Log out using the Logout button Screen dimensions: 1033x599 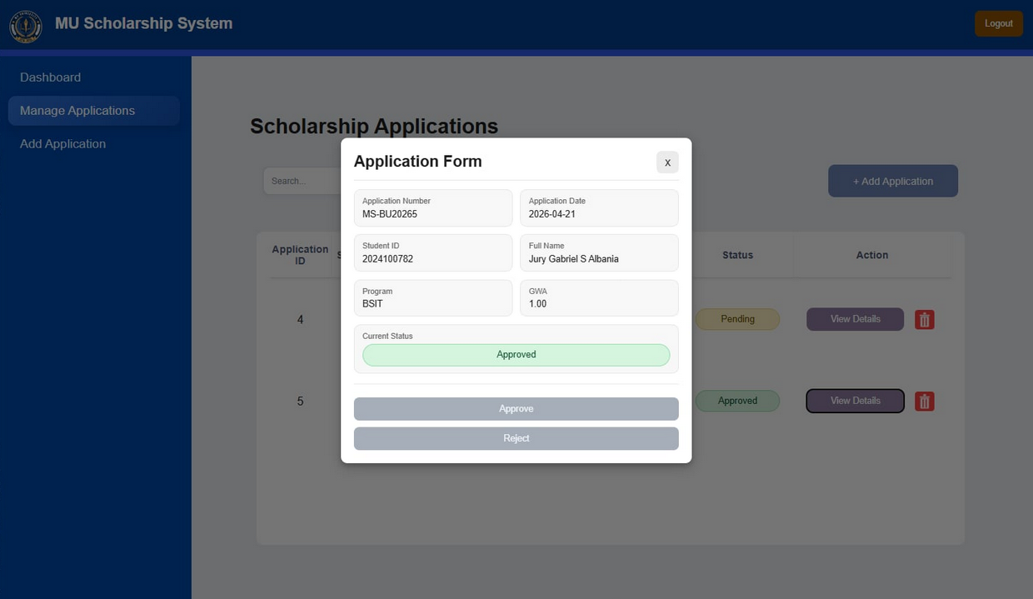(x=999, y=23)
